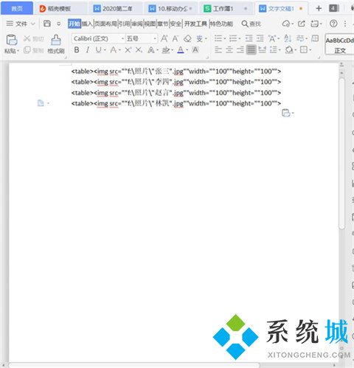
Task: Click the line spacing icon
Action: point(273,50)
